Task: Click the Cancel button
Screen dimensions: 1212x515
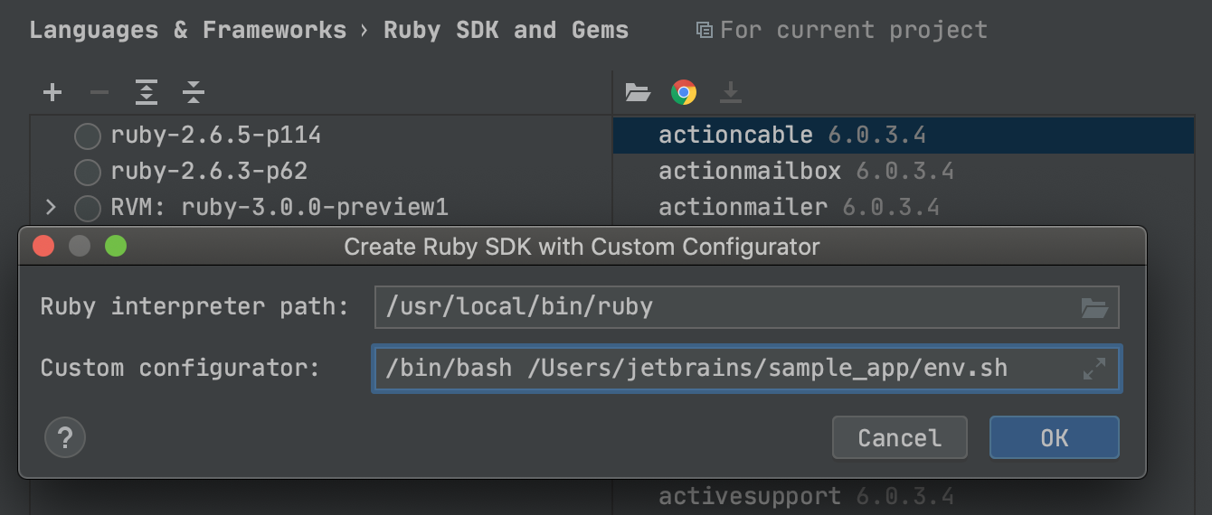Action: [x=900, y=437]
